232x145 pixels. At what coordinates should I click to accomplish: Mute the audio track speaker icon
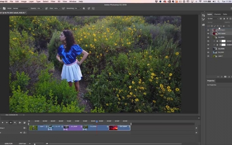coord(21,133)
